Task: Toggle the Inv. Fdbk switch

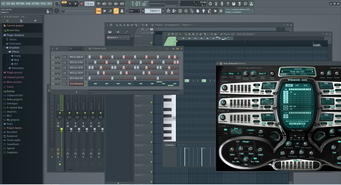Action: (255, 158)
